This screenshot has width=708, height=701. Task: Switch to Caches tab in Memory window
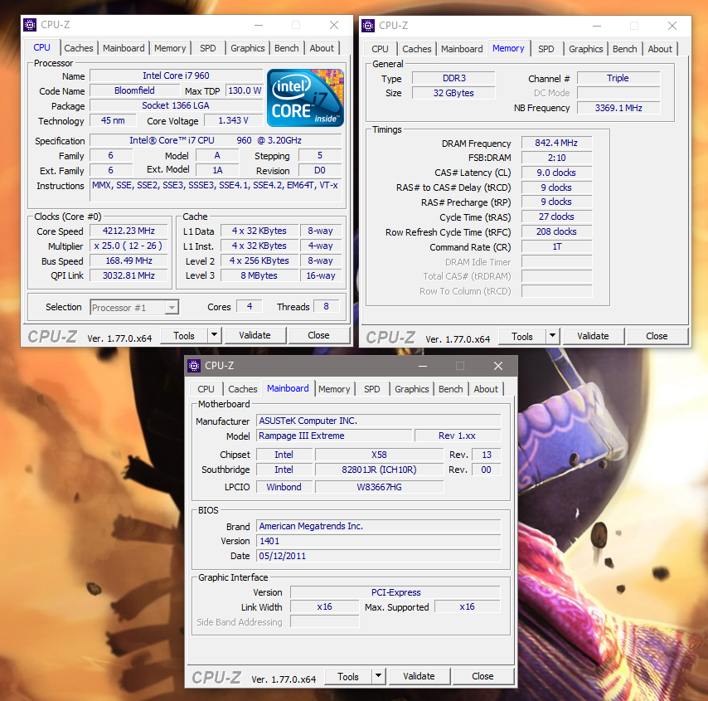(417, 49)
